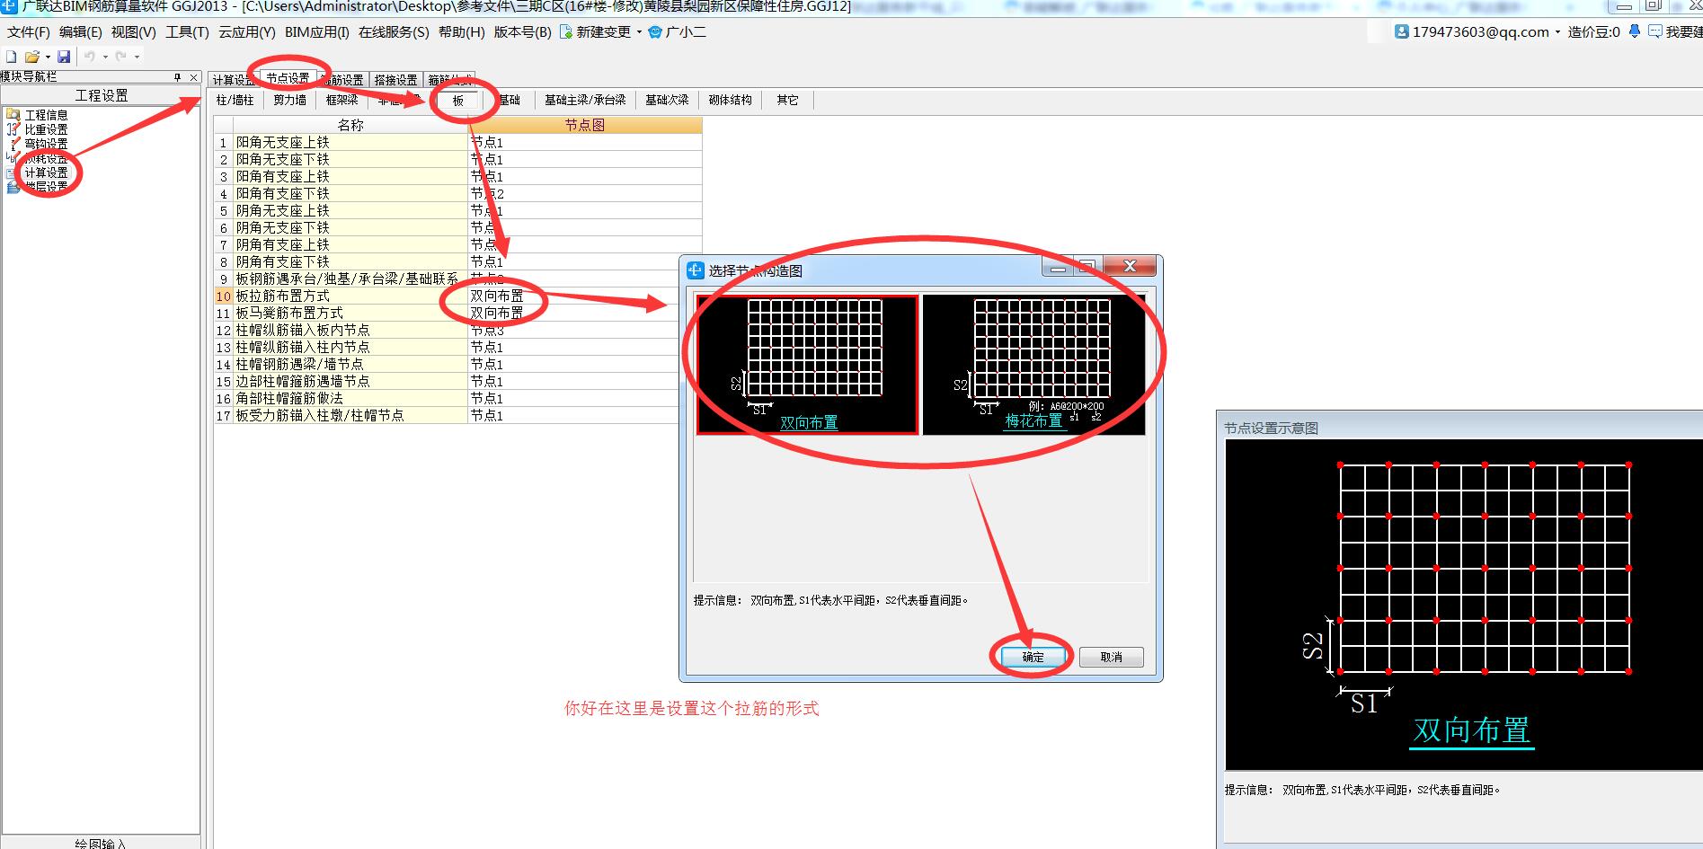1703x849 pixels.
Task: Choose the 梅花布置 diagram thumbnail in dialog
Action: (1034, 365)
